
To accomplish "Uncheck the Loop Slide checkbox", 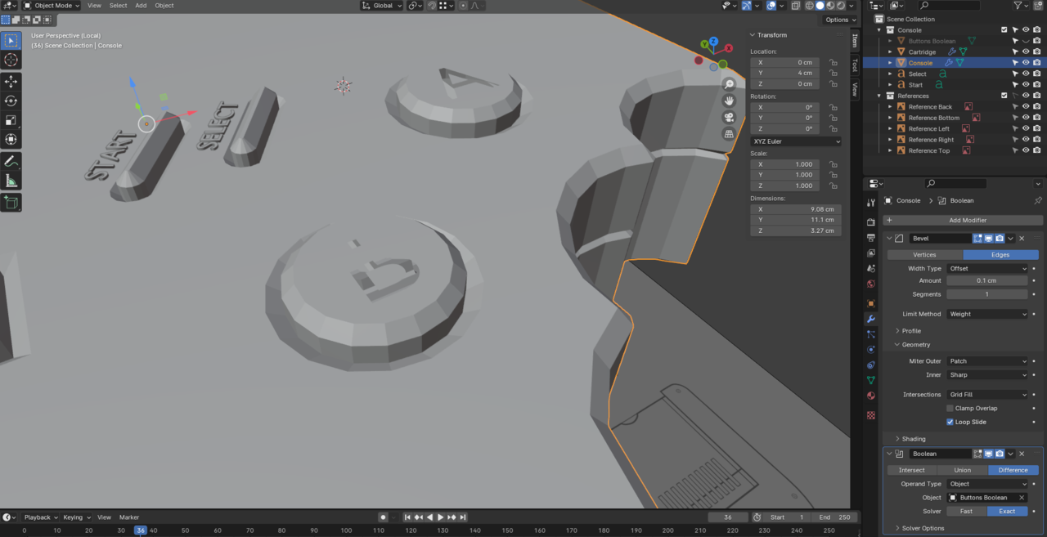I will [x=950, y=422].
